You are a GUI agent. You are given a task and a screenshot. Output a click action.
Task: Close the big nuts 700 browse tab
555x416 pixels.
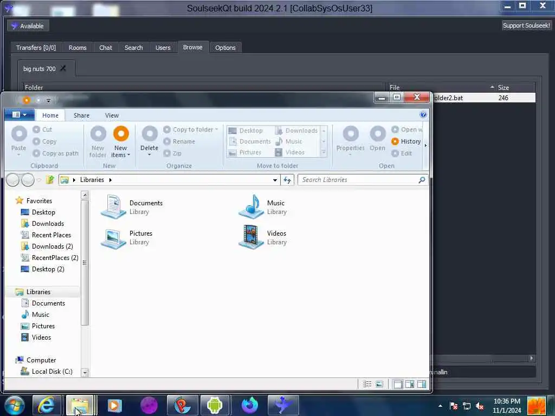[x=63, y=68]
